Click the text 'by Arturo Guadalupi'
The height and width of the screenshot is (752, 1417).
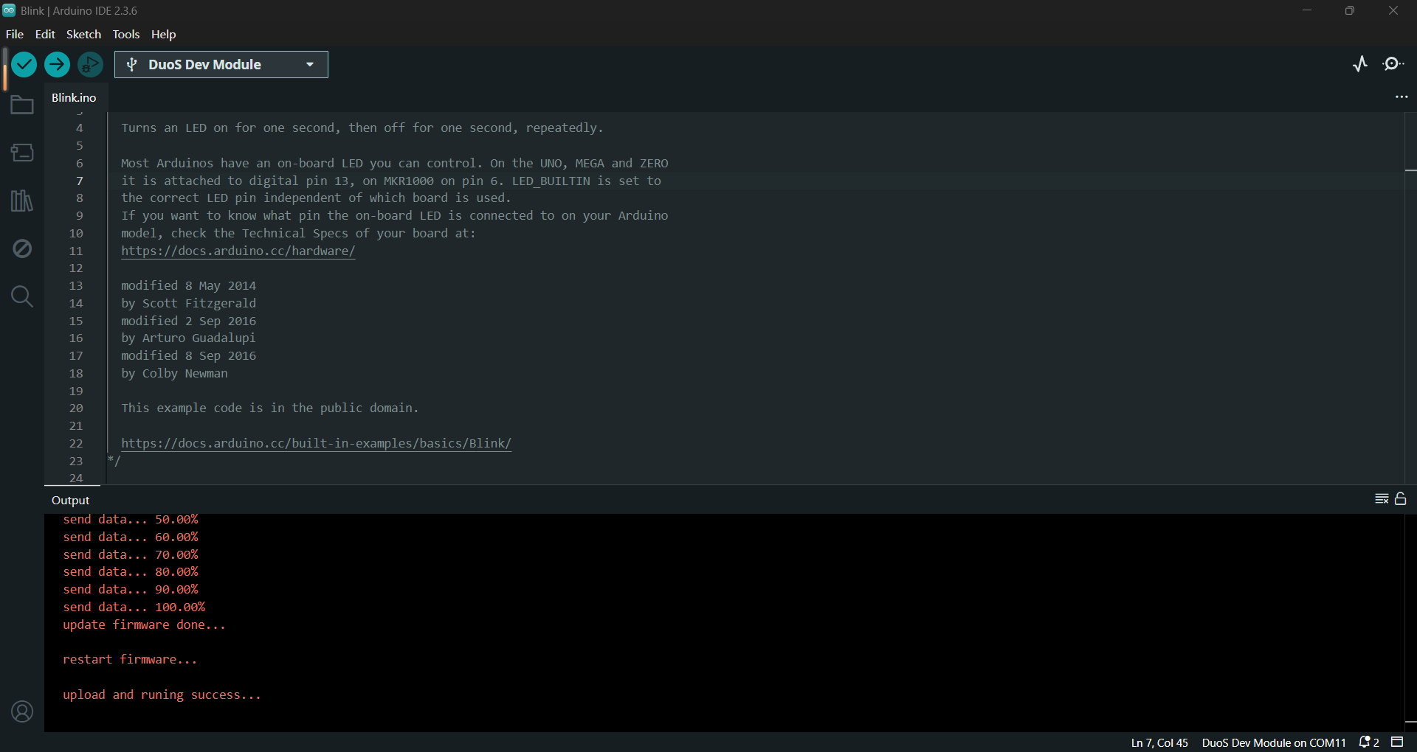(x=189, y=338)
